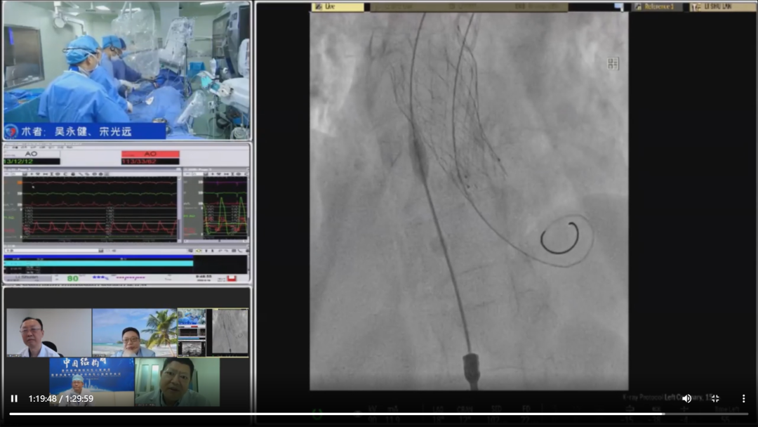Screen dimensions: 758x427
Task: Click the 1:19:48 / 1:29:59 time display
Action: coord(61,398)
